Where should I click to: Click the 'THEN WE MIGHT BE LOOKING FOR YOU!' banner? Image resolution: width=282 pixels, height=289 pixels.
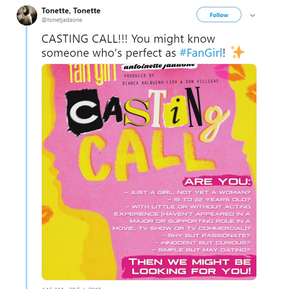click(x=189, y=267)
